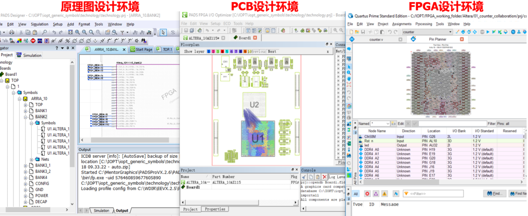Click the fit-to-window icon in Pin Planner sidebar
The image size is (528, 216).
click(x=349, y=84)
